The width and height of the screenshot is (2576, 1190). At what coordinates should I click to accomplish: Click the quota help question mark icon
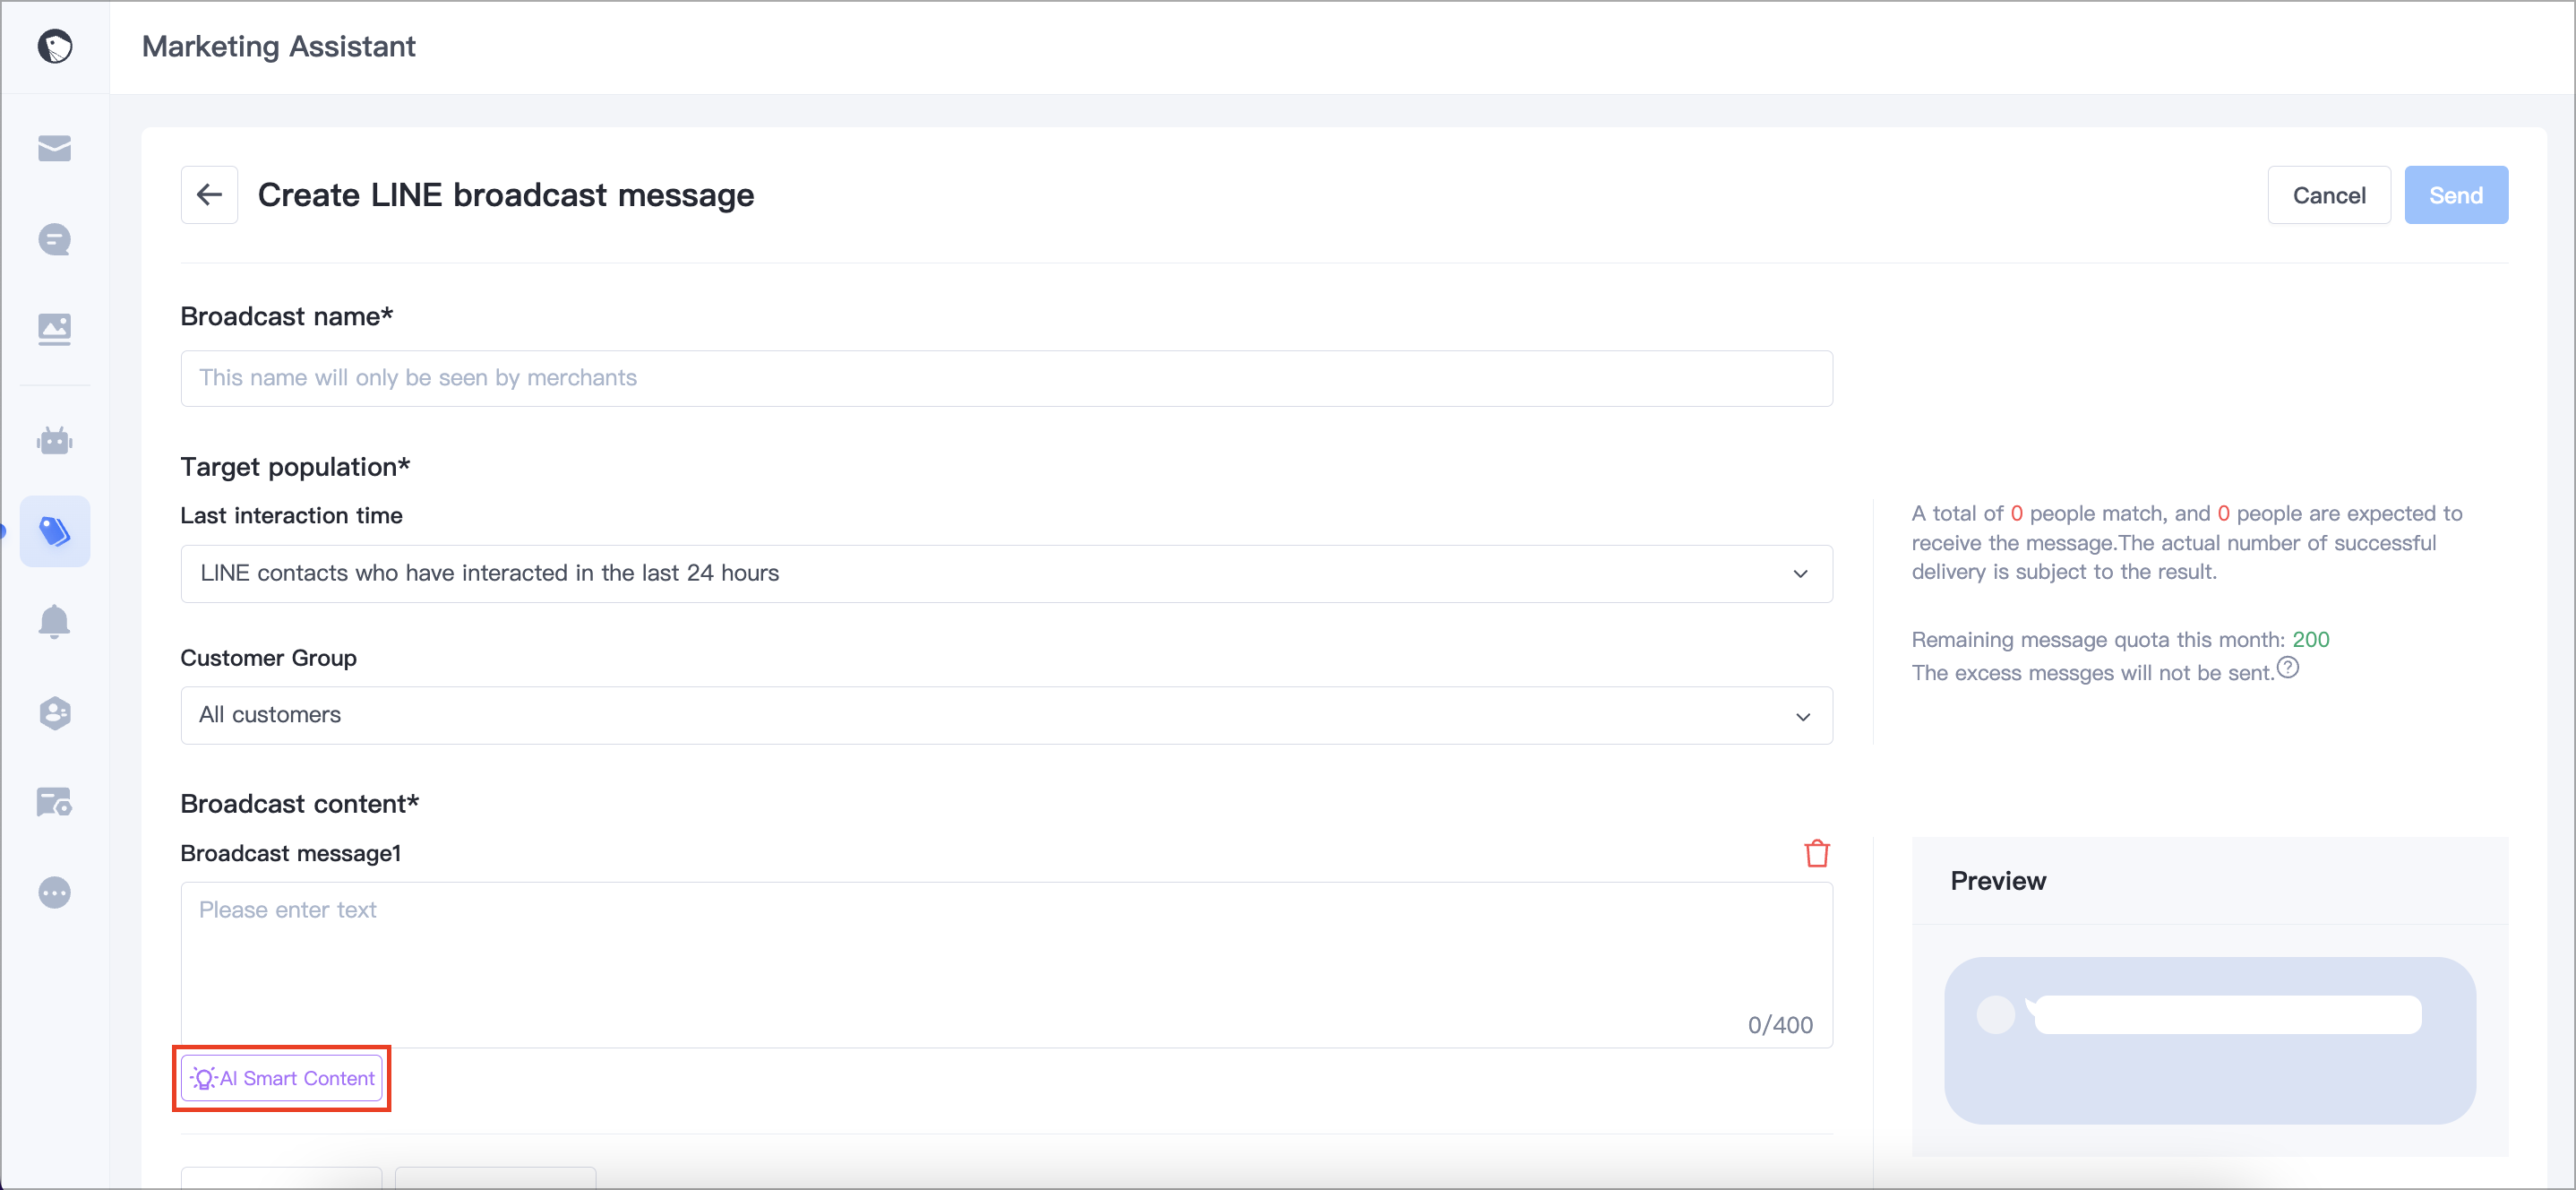2288,668
